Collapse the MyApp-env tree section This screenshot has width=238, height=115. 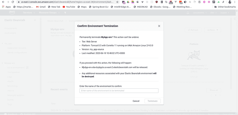(2, 63)
